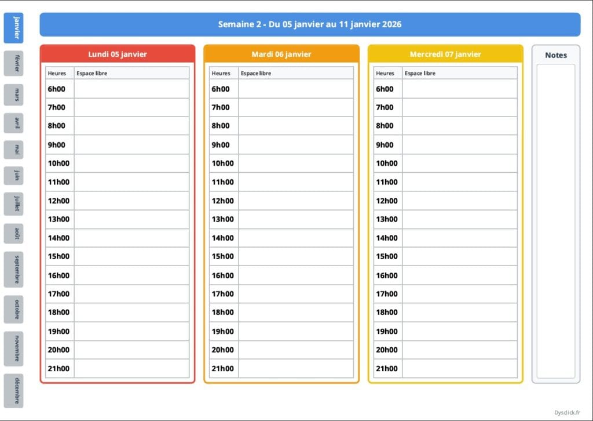The height and width of the screenshot is (421, 593).
Task: Switch to the décembre month tab
Action: (x=14, y=390)
